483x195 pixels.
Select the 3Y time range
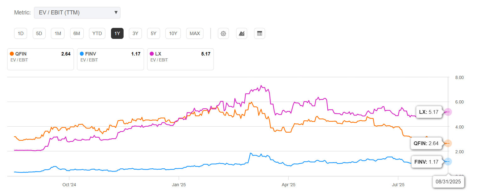135,33
